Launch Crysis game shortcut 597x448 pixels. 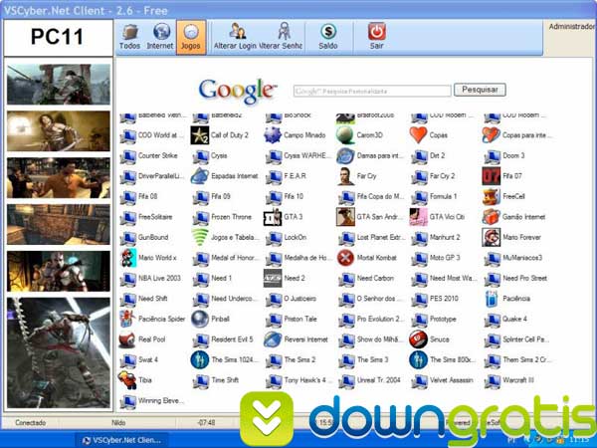[x=210, y=156]
